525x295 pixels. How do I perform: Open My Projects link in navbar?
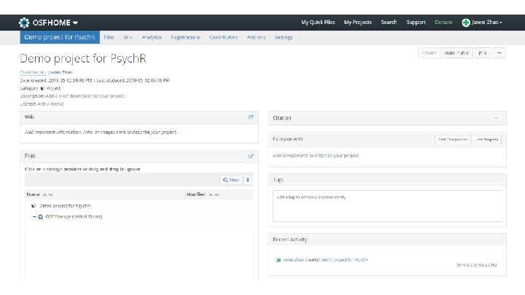click(x=357, y=22)
